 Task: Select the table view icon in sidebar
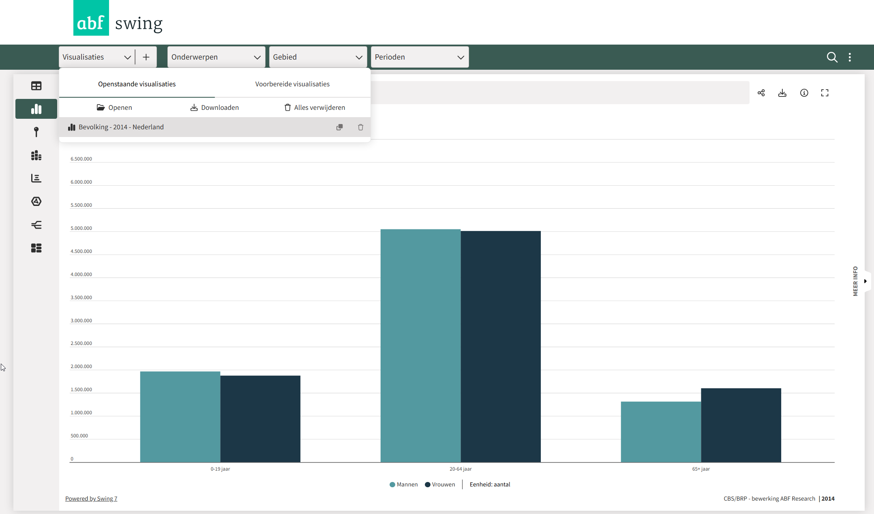(36, 86)
